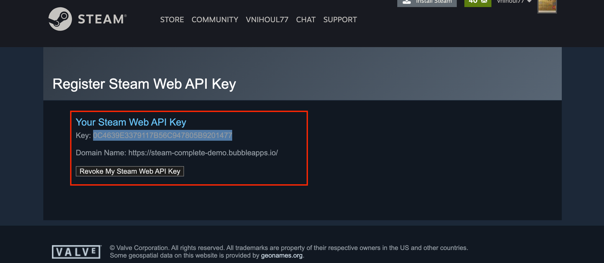Click the Steam logo icon

pos(60,19)
